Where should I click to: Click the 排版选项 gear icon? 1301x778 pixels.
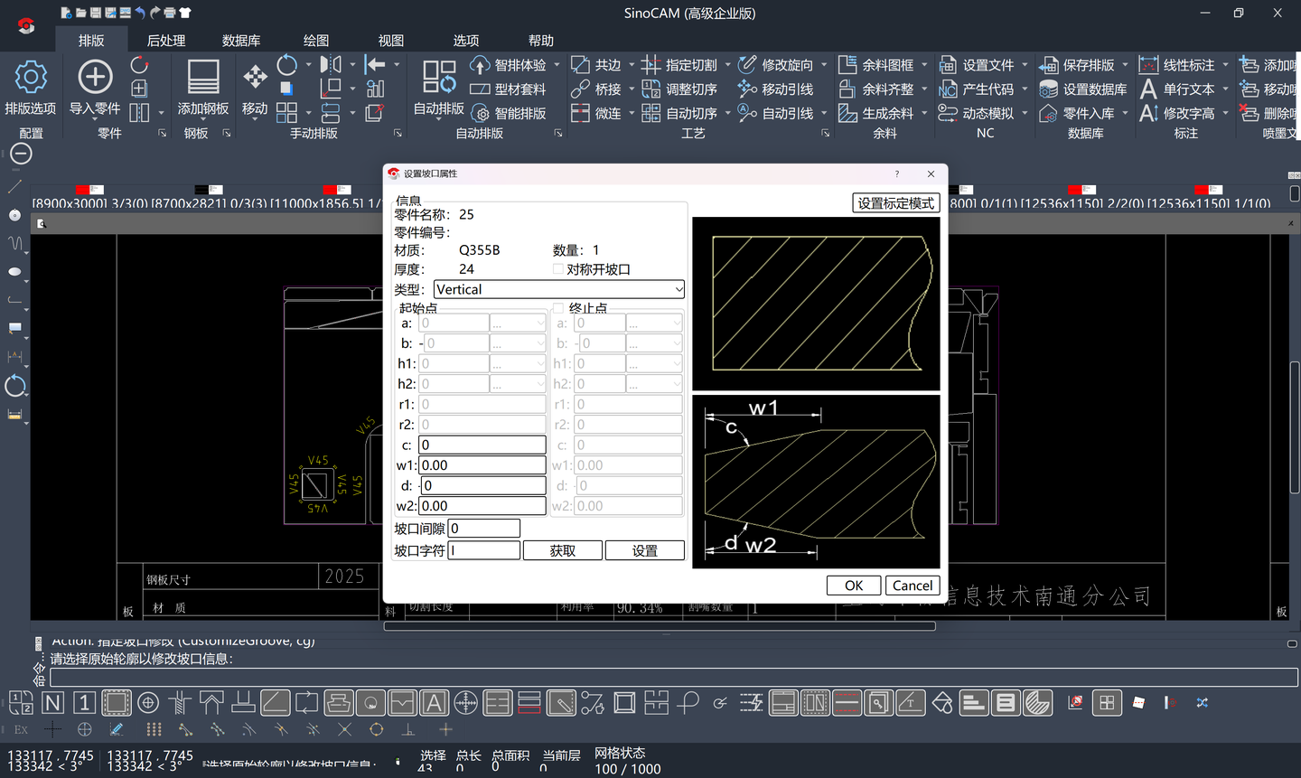click(x=31, y=78)
